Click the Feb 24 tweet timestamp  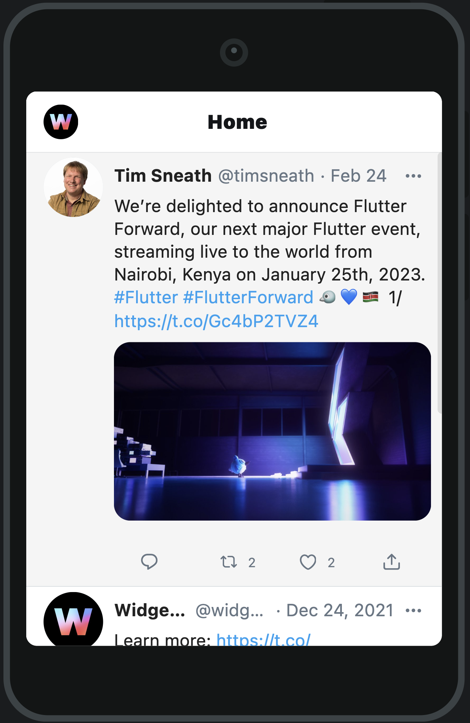tap(358, 176)
